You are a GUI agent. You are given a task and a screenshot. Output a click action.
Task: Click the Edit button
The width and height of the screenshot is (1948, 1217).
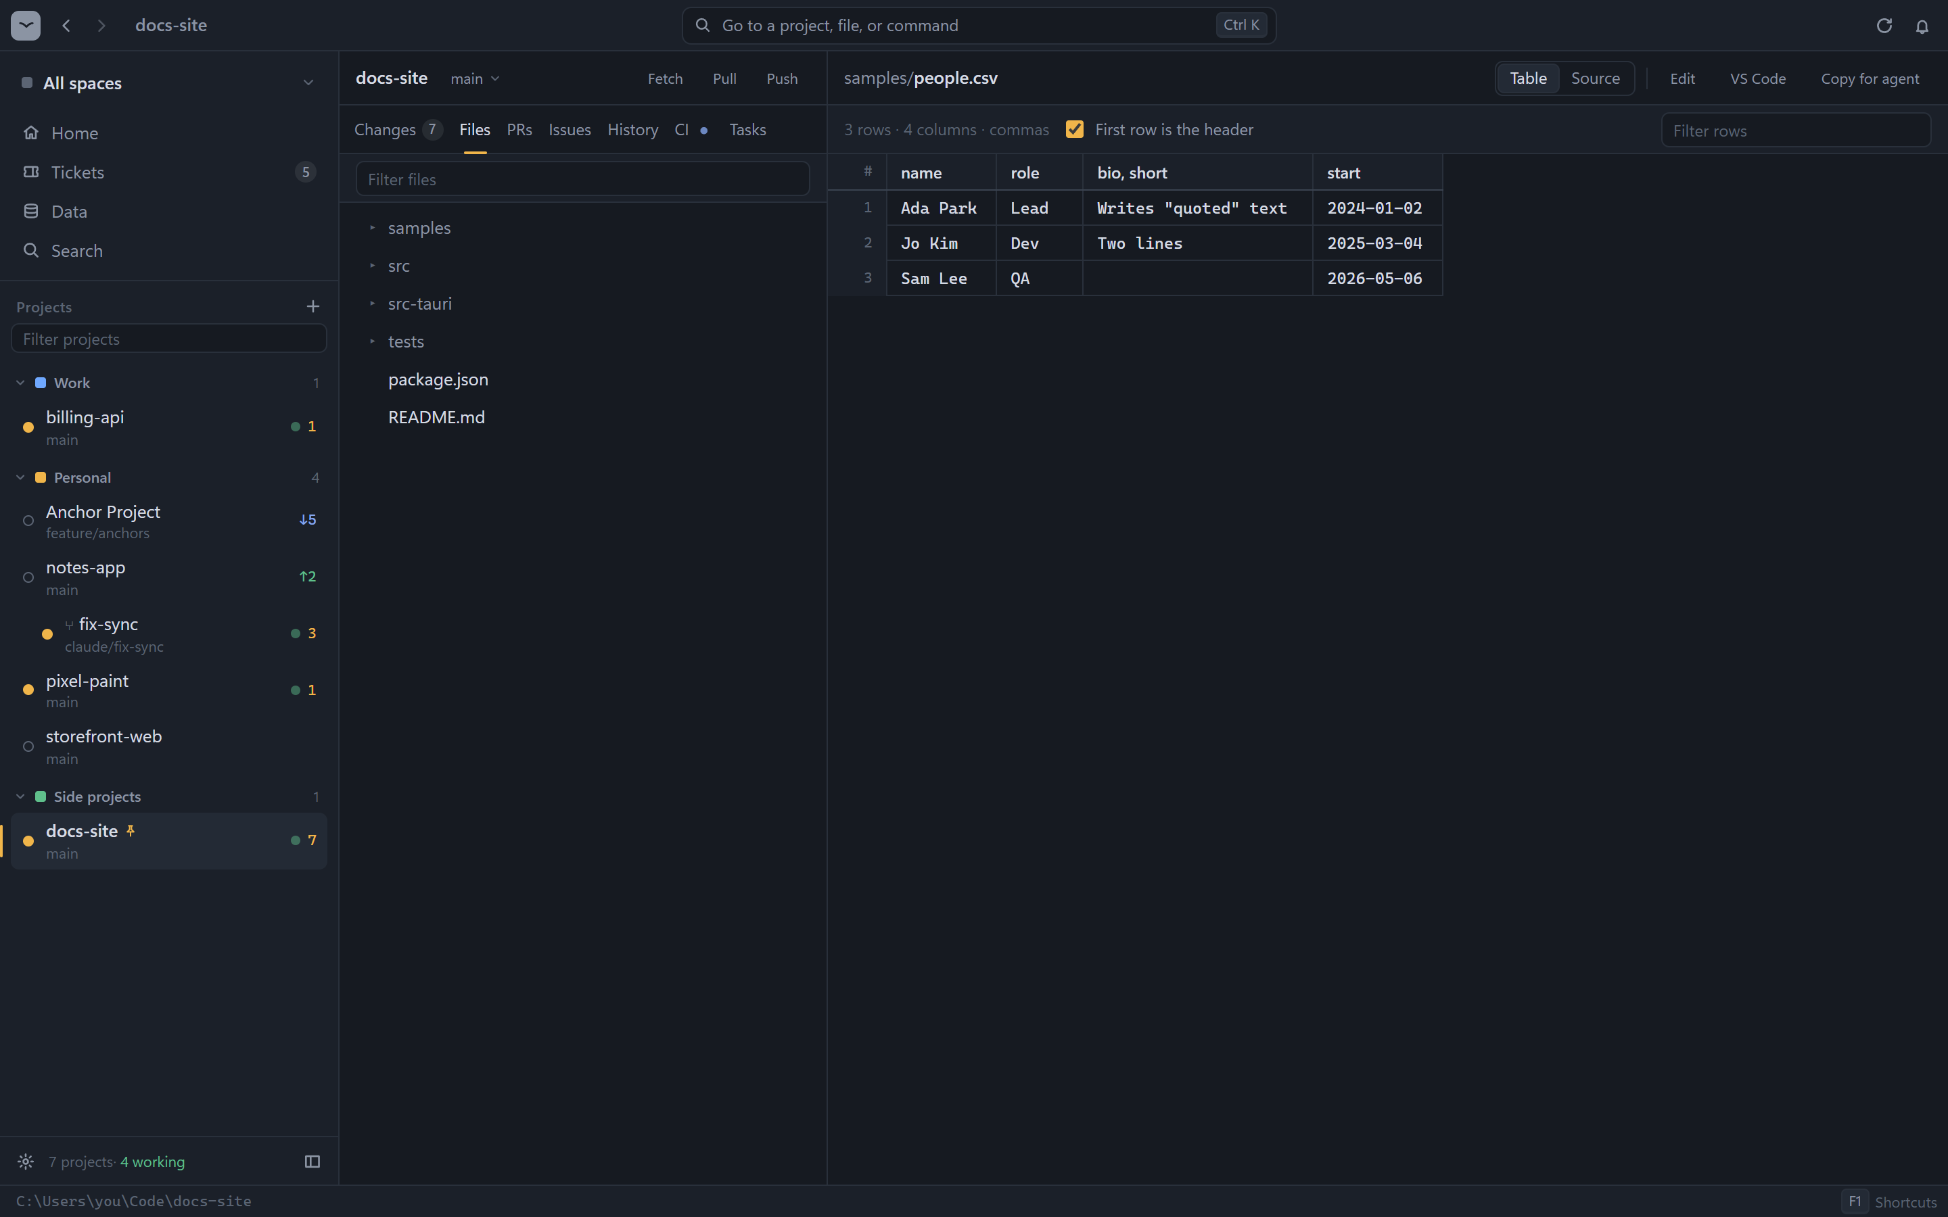(1682, 79)
